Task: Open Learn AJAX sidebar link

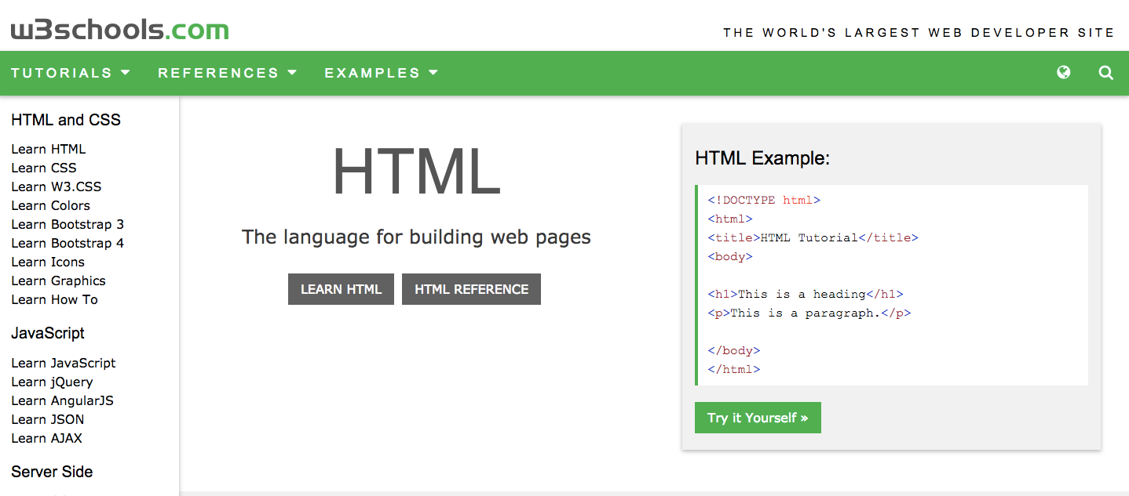Action: pyautogui.click(x=46, y=438)
